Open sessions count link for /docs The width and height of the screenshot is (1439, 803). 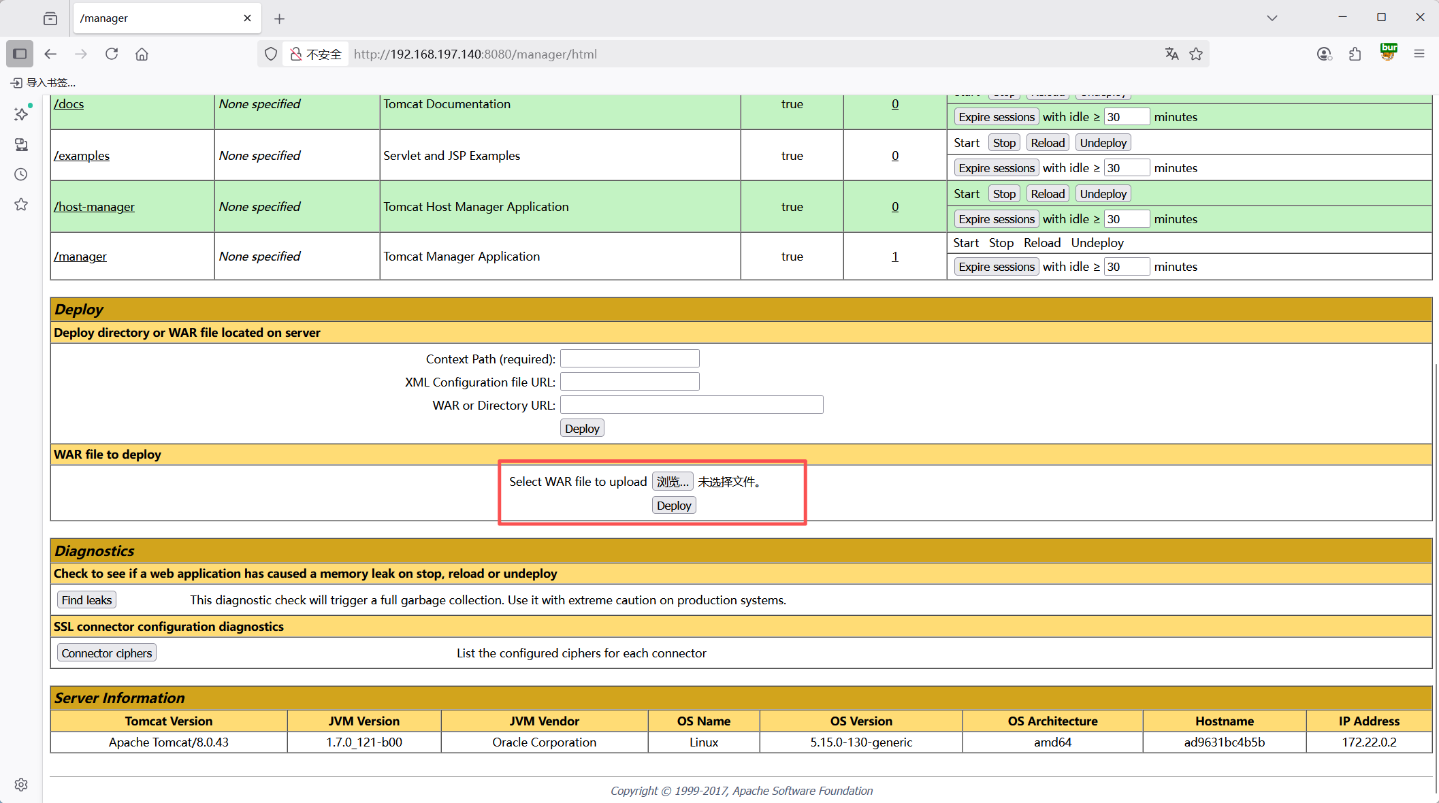click(895, 104)
